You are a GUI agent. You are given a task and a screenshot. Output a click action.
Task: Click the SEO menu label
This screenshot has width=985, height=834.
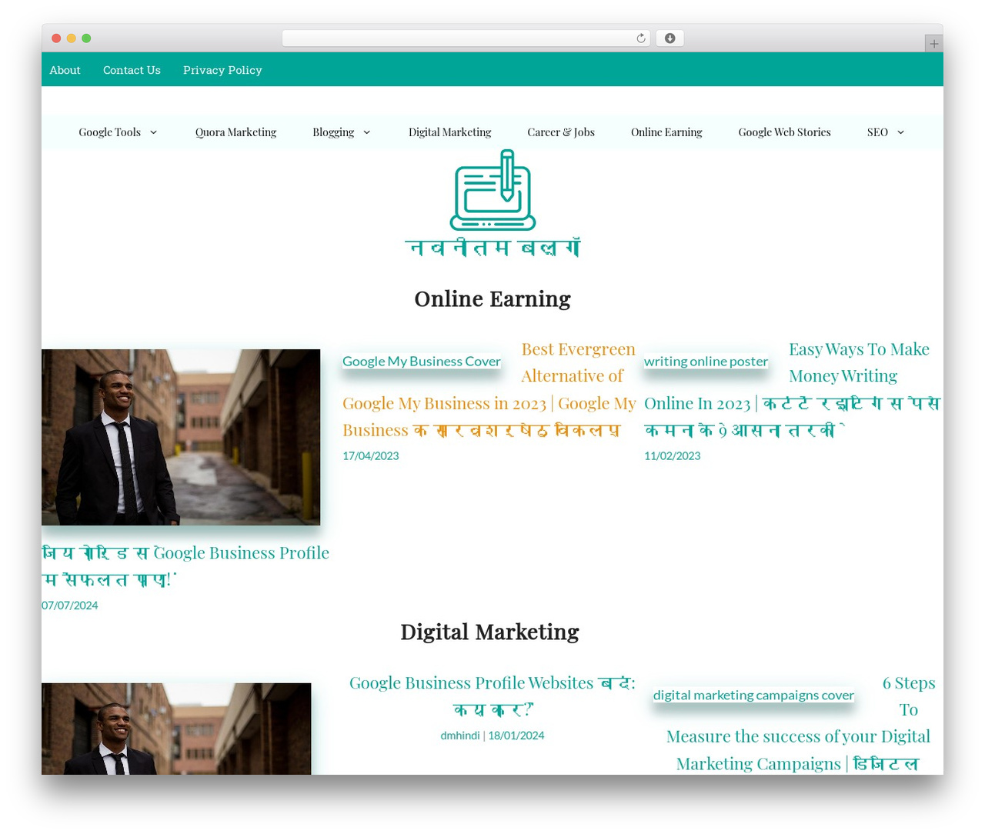click(x=877, y=132)
